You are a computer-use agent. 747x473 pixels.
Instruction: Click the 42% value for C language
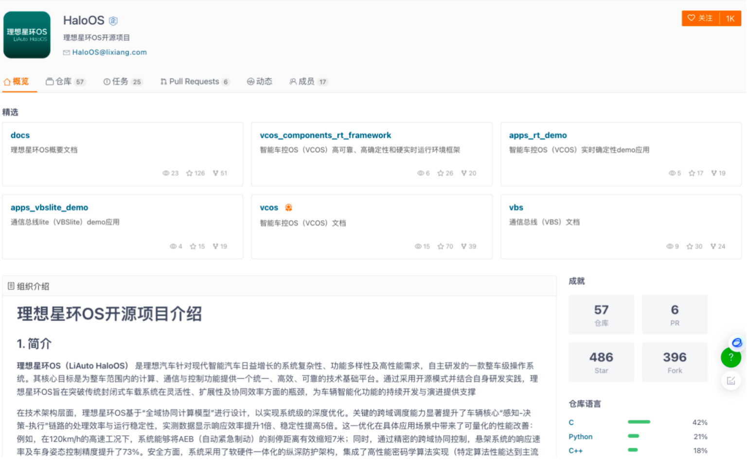coord(700,422)
